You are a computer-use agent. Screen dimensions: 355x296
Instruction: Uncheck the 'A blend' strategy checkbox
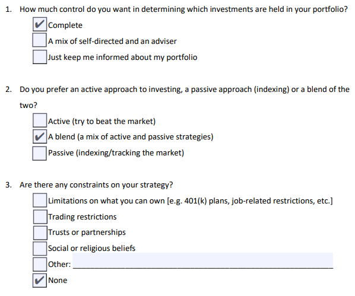[40, 136]
